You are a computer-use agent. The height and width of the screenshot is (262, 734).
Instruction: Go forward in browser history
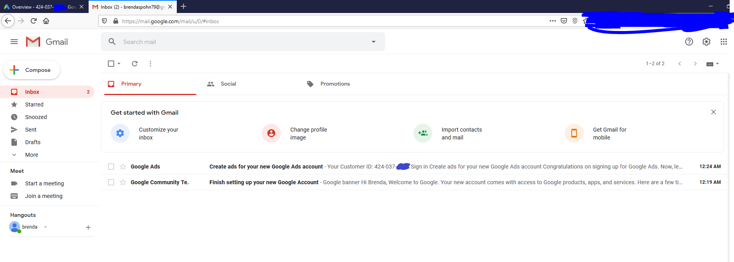[21, 21]
